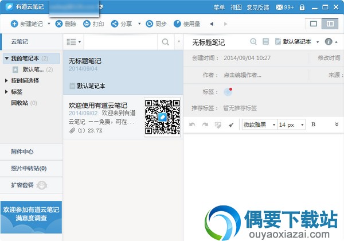Click the 删除 delete button
The image size is (344, 241).
click(65, 24)
